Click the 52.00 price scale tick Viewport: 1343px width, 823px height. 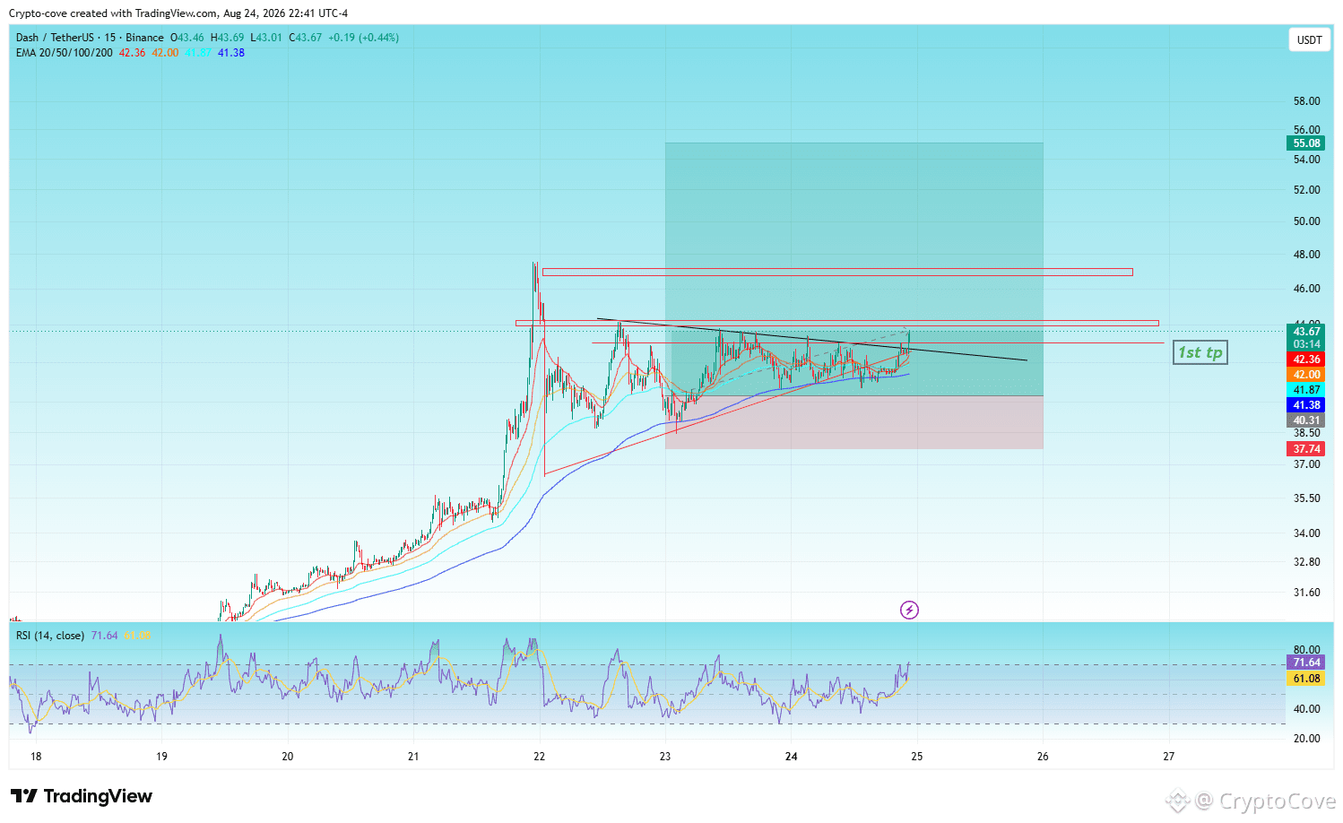[x=1306, y=190]
